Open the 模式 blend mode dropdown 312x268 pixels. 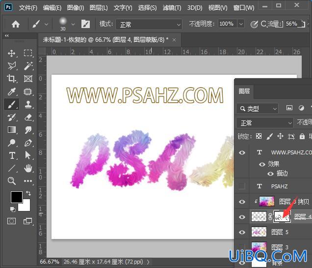149,25
